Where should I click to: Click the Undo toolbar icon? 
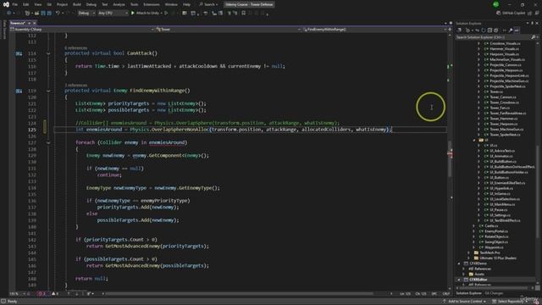(58, 14)
